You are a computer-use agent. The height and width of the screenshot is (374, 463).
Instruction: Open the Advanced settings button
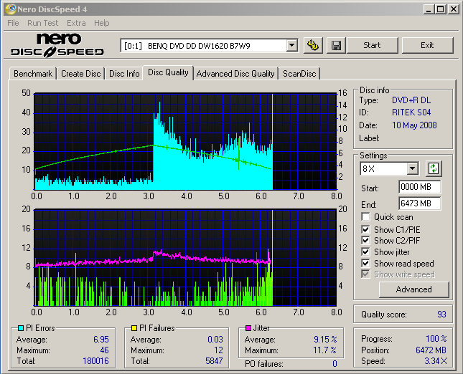click(413, 289)
